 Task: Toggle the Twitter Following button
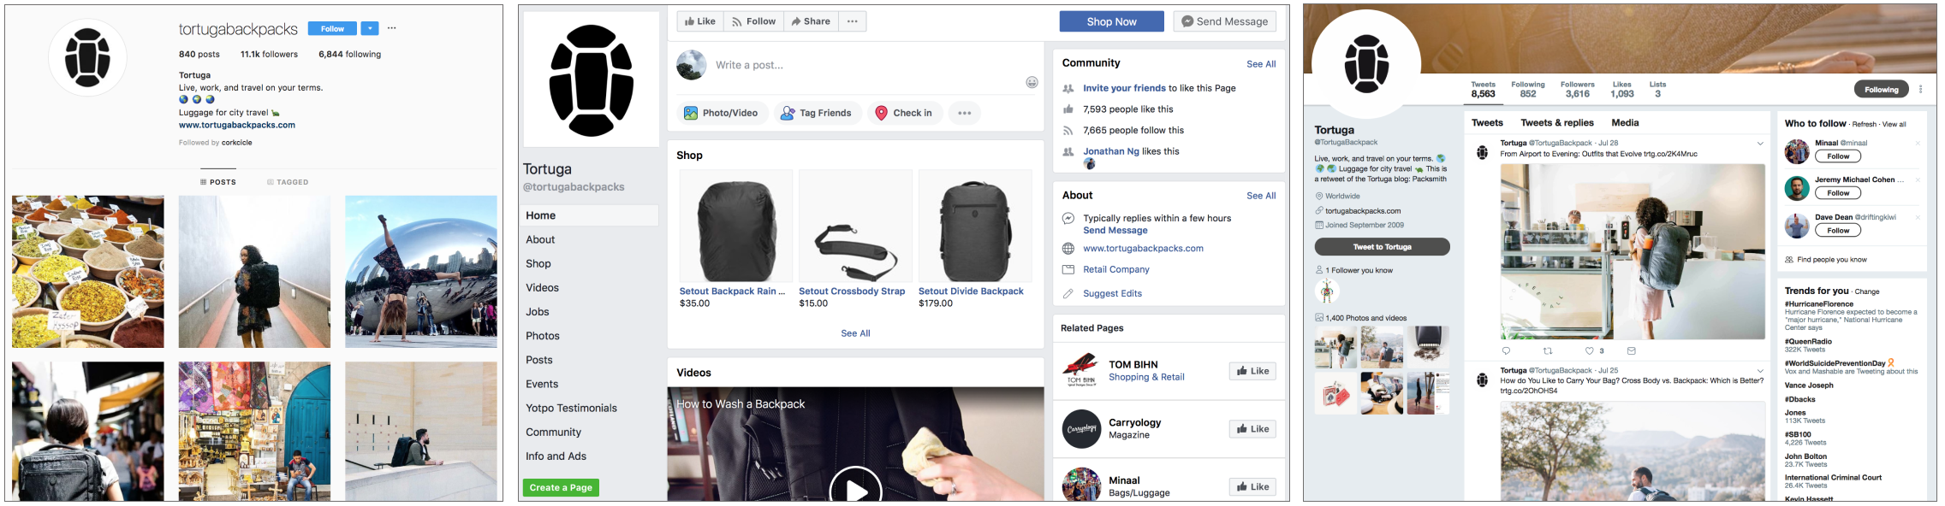tap(1882, 89)
